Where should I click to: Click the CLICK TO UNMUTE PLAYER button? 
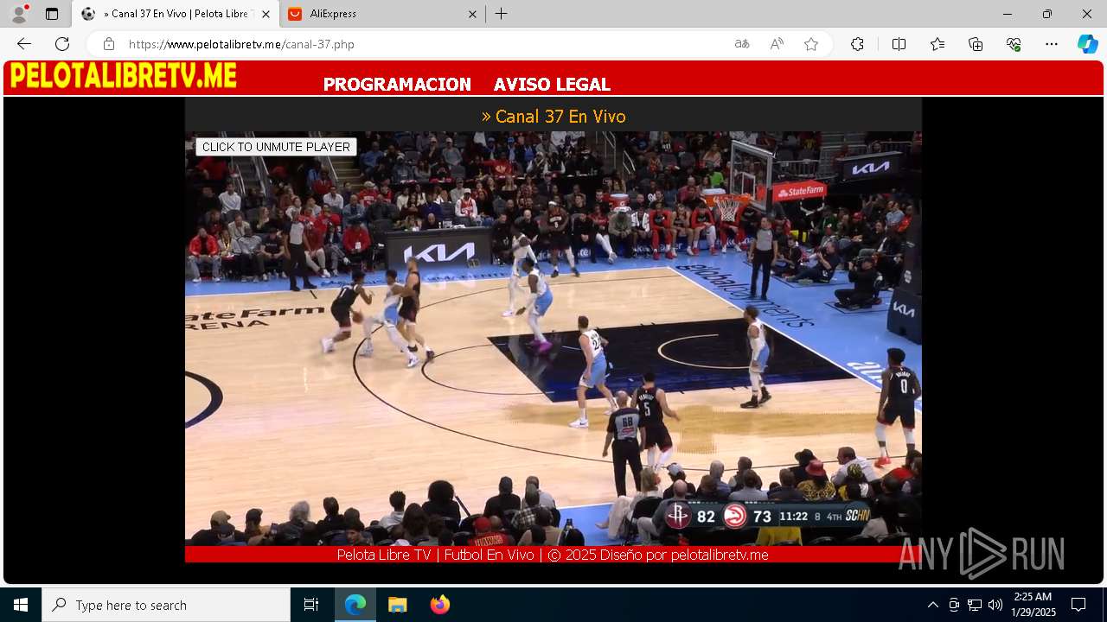pos(276,147)
